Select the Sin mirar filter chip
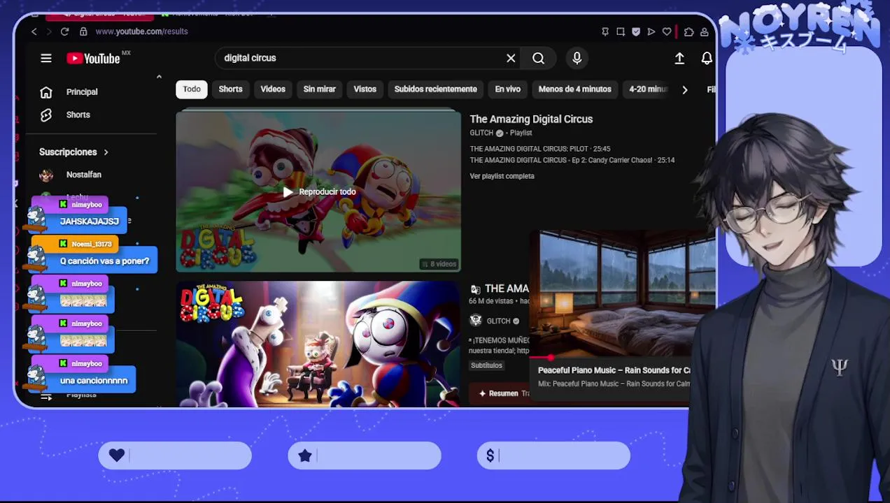Viewport: 890px width, 503px height. pyautogui.click(x=319, y=89)
